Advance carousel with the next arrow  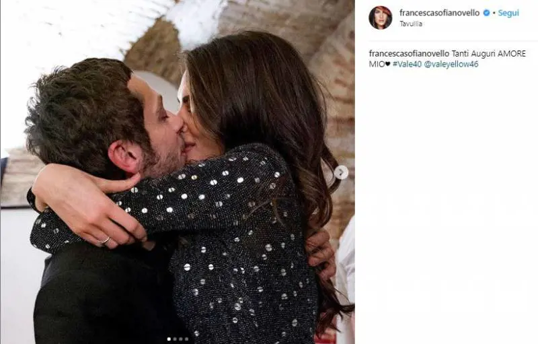pos(341,172)
